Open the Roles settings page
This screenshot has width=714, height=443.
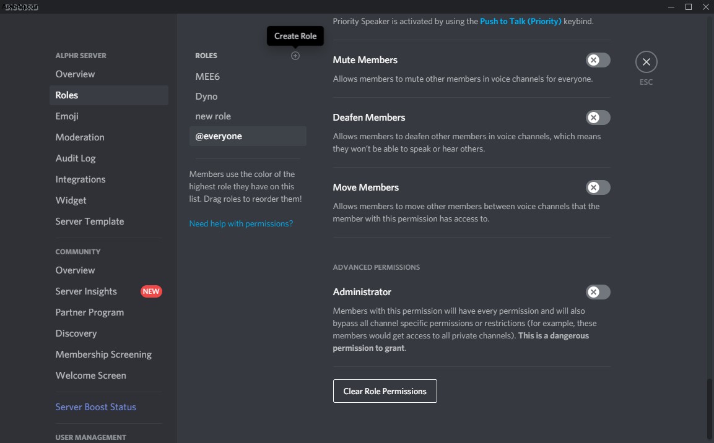[109, 95]
